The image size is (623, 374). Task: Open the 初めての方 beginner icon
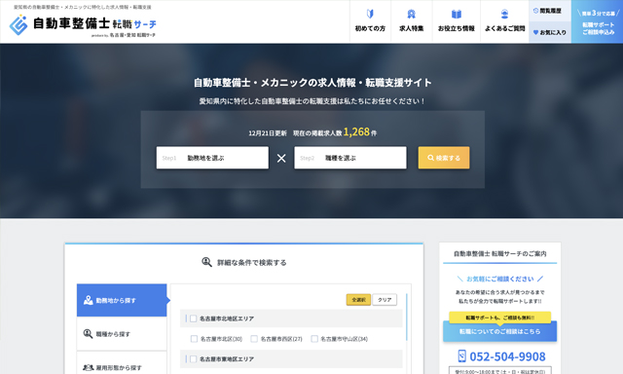(370, 14)
